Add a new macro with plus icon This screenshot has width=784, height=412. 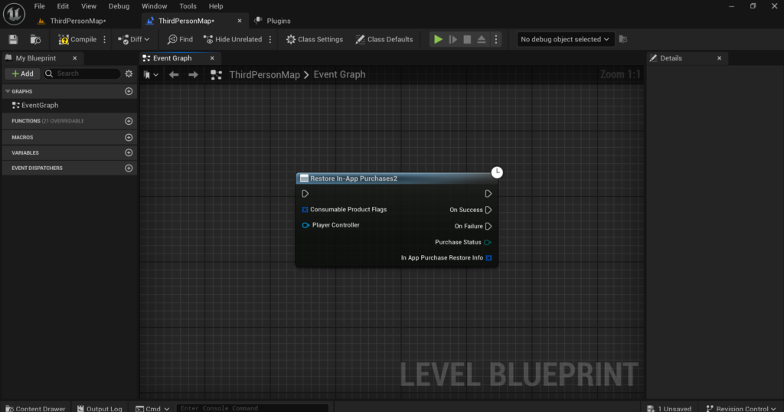point(129,137)
